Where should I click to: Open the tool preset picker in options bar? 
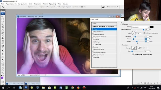[x=4, y=7]
